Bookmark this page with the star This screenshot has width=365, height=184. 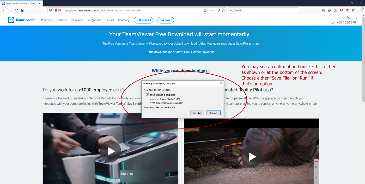[223, 10]
